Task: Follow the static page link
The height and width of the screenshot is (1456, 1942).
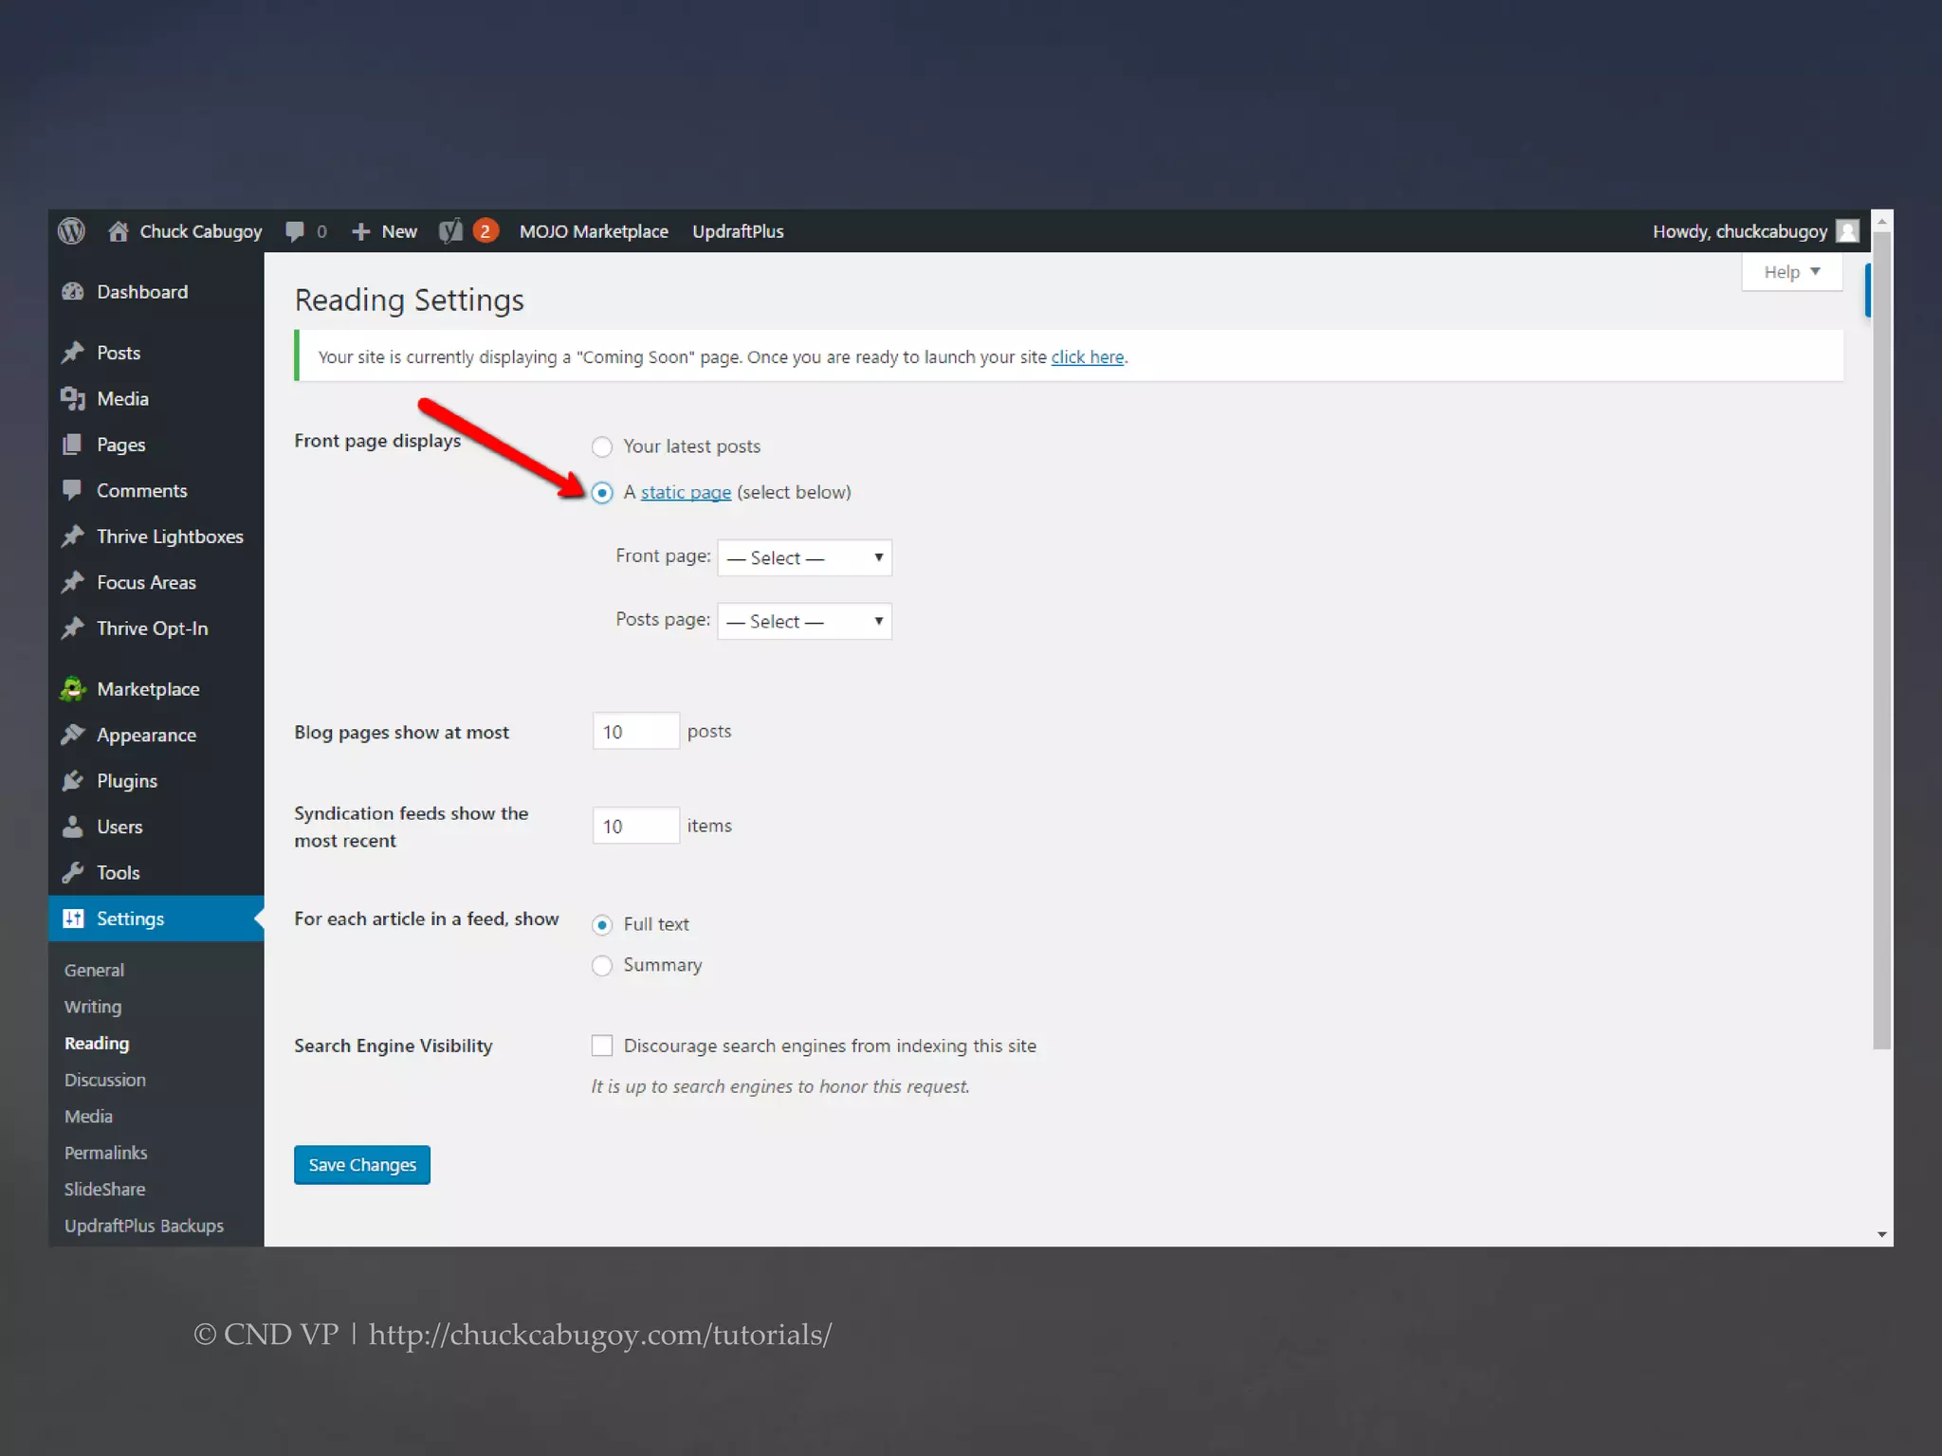Action: coord(686,493)
